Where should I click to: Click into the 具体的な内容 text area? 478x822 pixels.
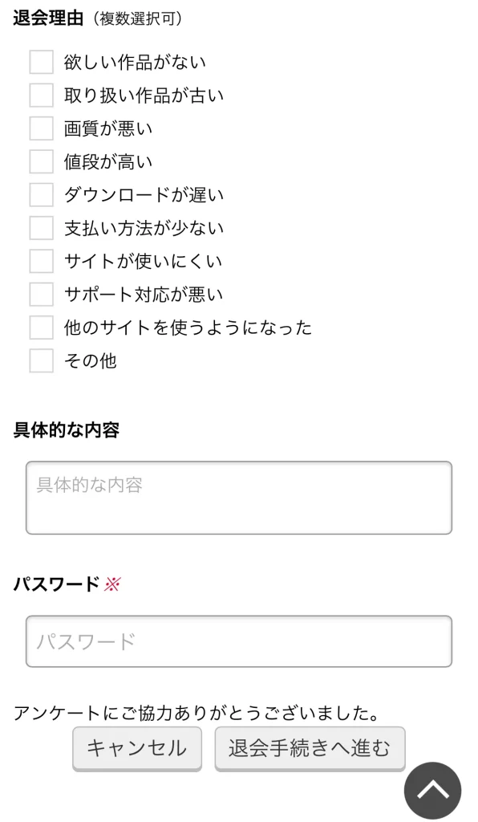[239, 497]
